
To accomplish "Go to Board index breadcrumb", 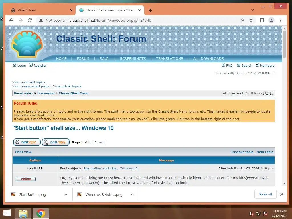I will (23, 93).
